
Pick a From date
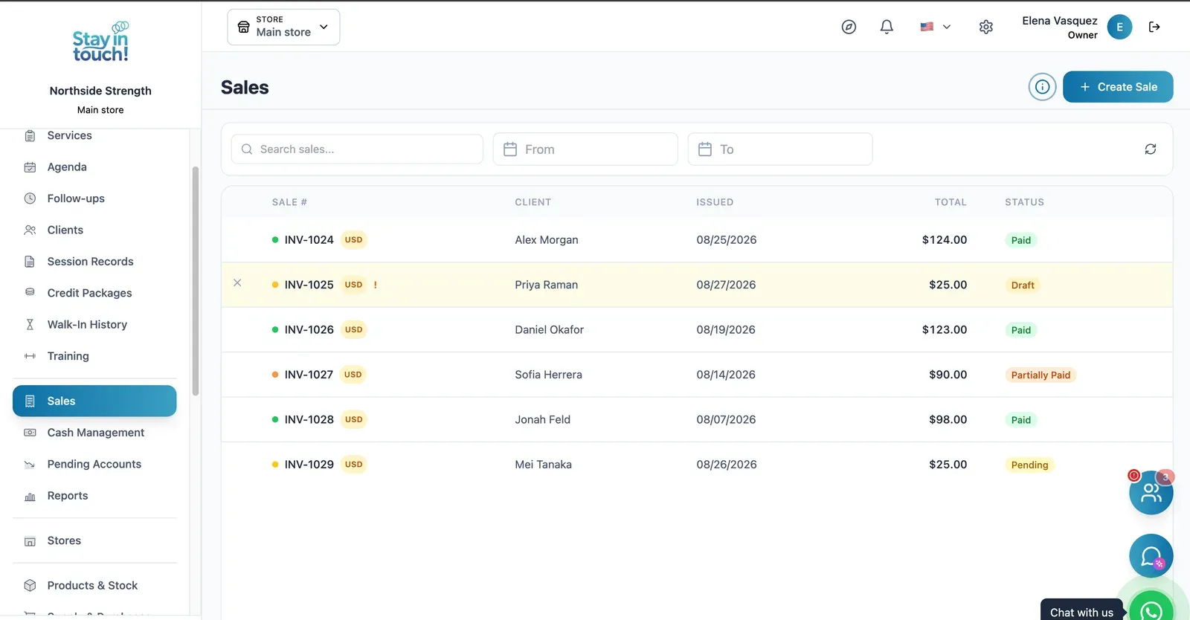[x=585, y=149]
